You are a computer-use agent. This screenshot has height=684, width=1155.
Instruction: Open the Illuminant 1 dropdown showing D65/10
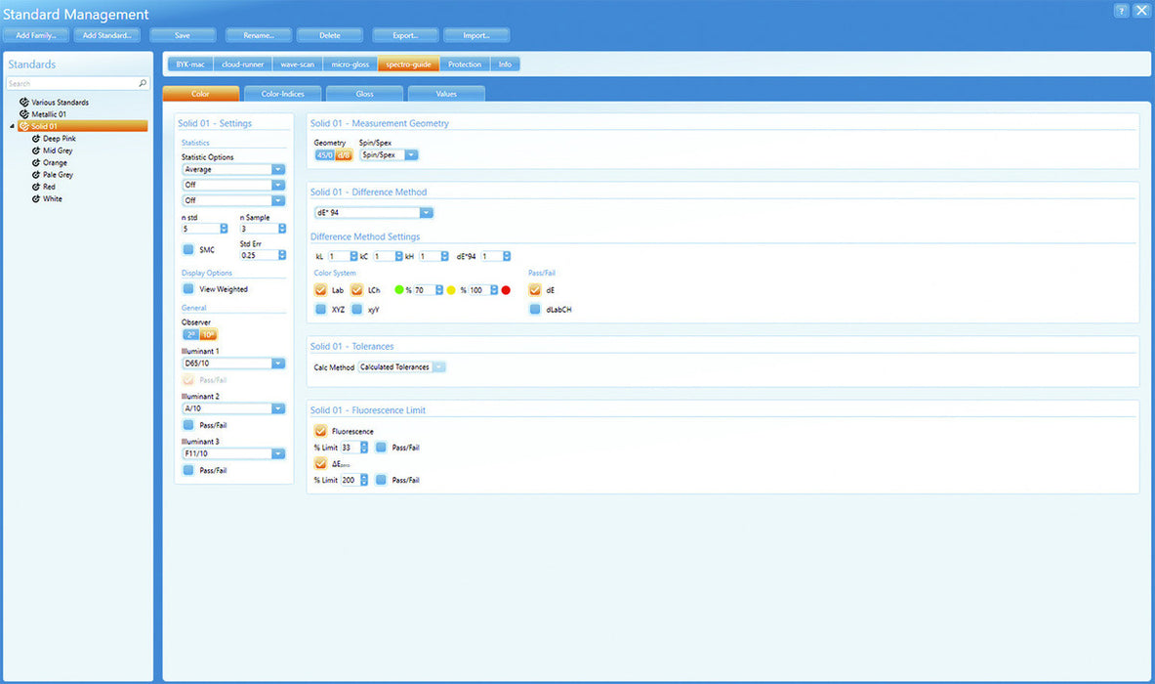(278, 363)
